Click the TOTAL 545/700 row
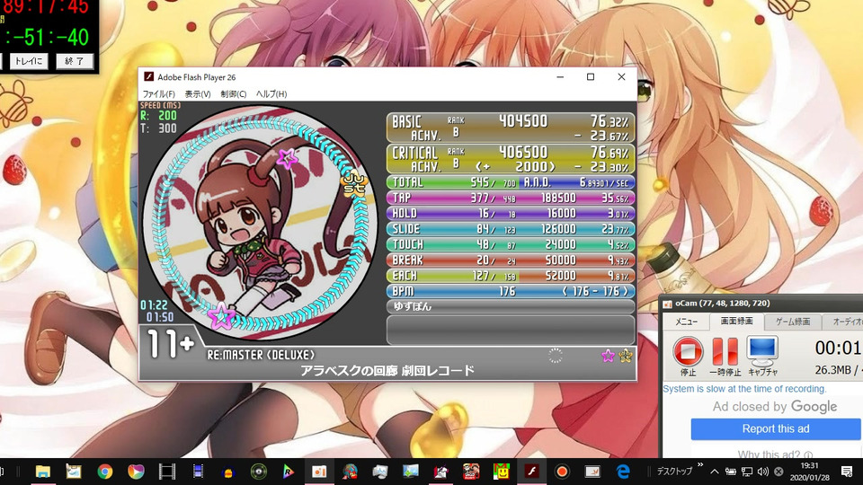This screenshot has width=863, height=485. (511, 182)
